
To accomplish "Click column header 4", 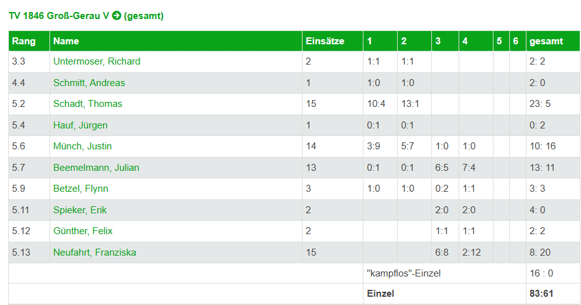I will (465, 41).
